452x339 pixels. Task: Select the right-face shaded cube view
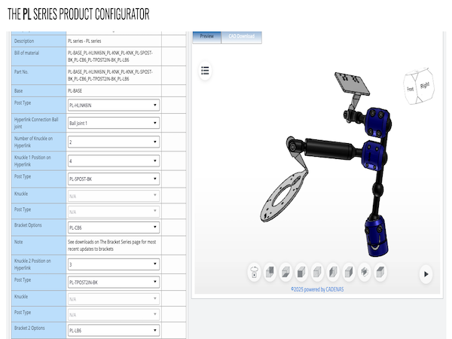coord(349,272)
